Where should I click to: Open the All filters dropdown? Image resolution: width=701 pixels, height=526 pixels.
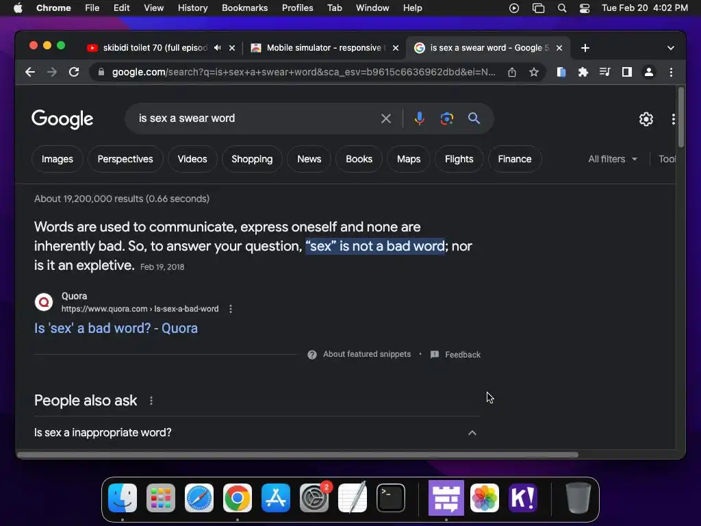[x=613, y=159]
